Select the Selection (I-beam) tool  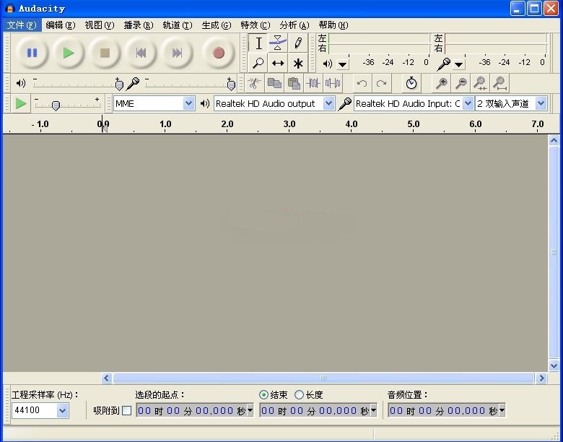pyautogui.click(x=258, y=43)
